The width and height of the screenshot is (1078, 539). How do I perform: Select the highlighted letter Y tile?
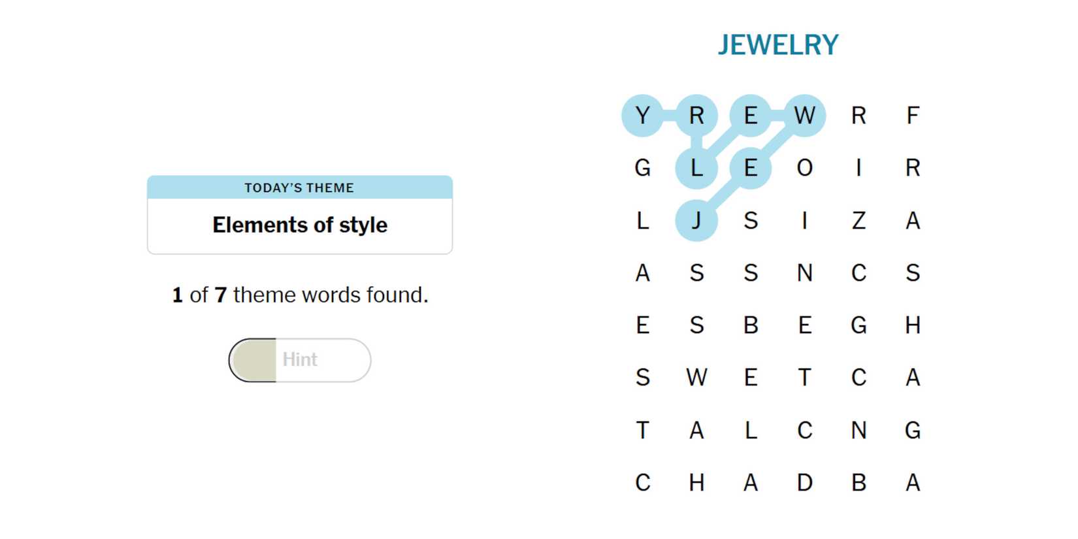[642, 116]
